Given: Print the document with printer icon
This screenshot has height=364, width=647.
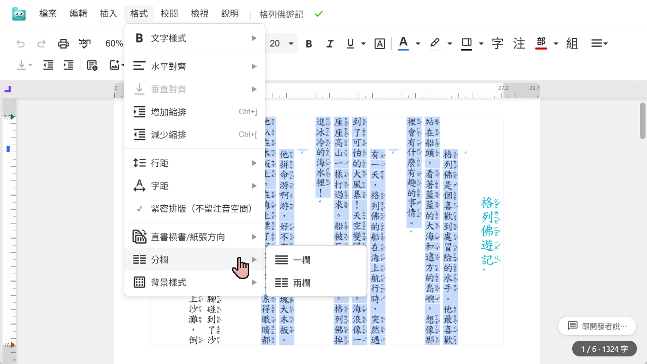Looking at the screenshot, I should coord(63,44).
